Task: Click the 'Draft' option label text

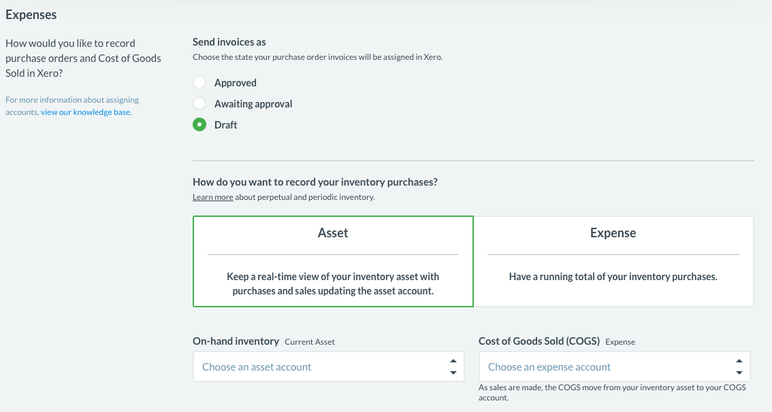Action: click(x=226, y=125)
